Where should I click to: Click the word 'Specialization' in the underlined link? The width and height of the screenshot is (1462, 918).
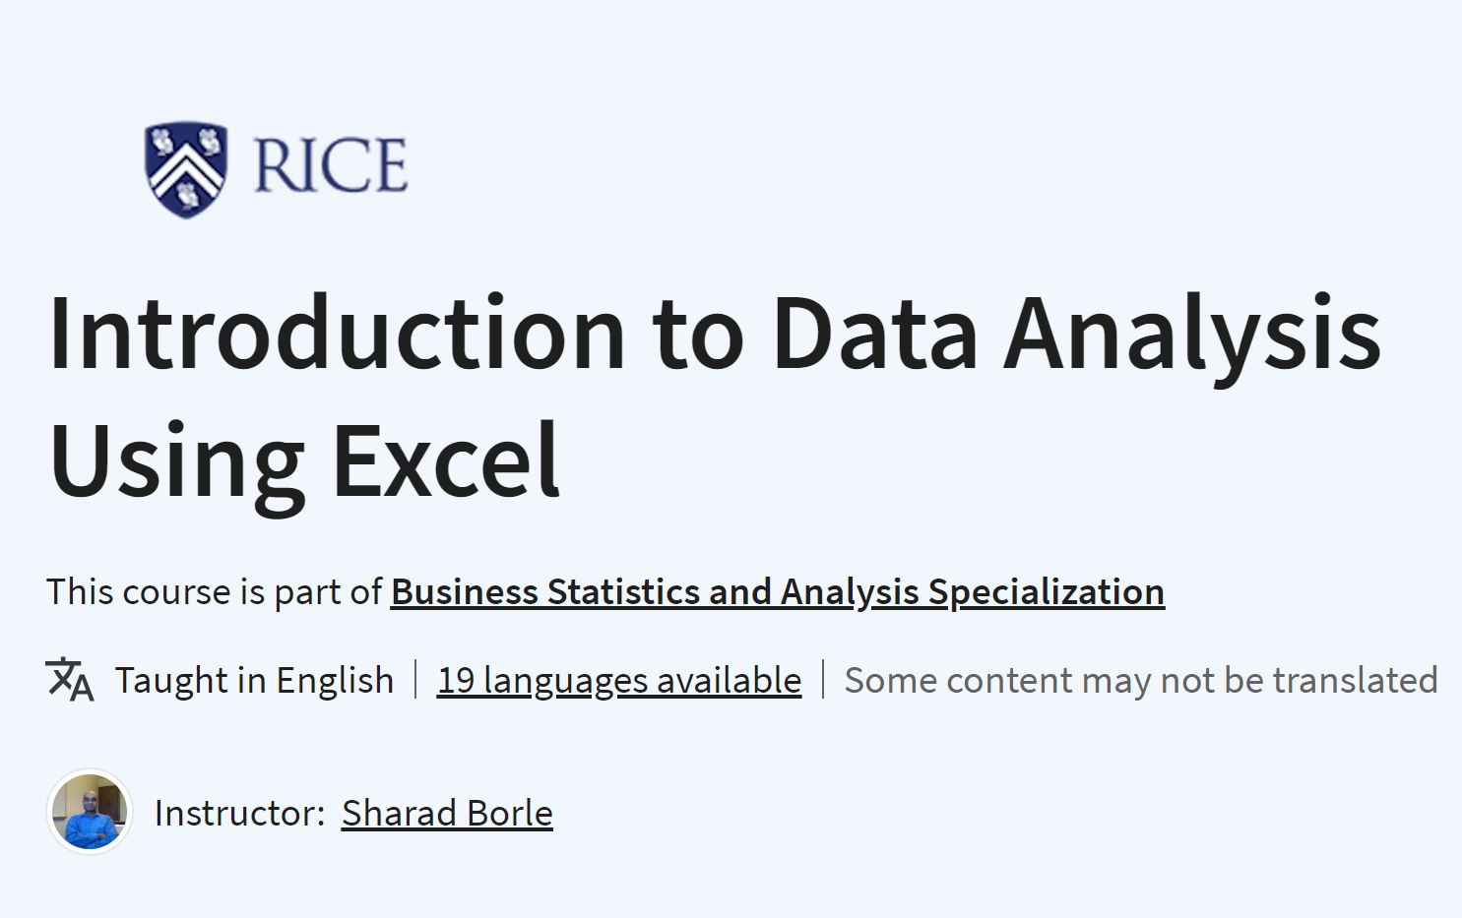tap(1047, 591)
